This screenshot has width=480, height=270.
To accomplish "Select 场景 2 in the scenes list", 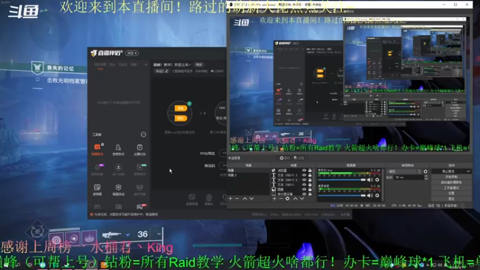I will point(248,175).
